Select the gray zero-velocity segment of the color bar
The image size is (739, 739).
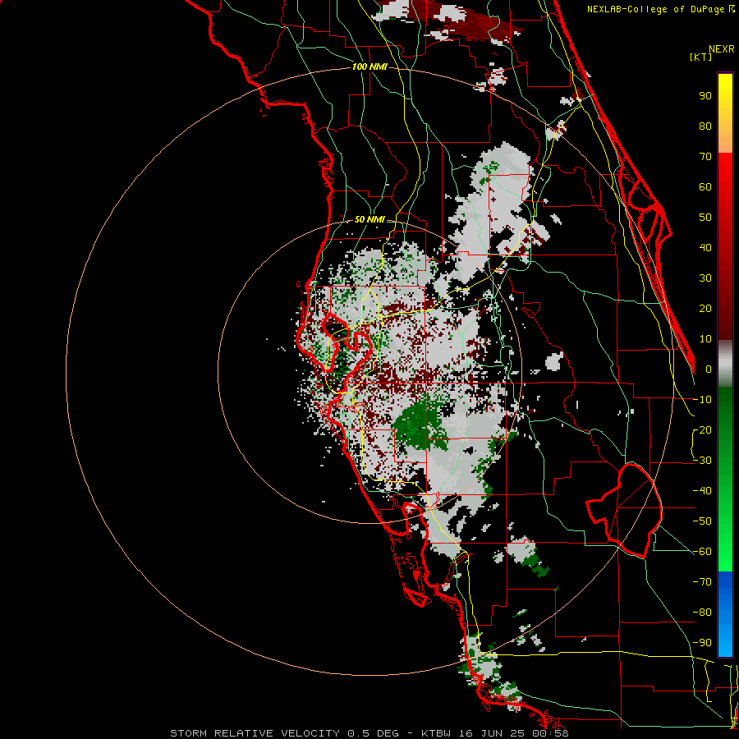point(725,364)
